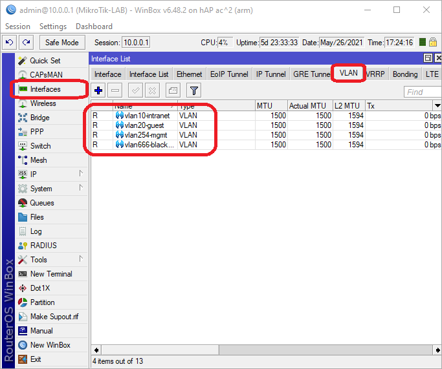Open the Bridge menu entry
This screenshot has height=369, width=442.
(52, 118)
